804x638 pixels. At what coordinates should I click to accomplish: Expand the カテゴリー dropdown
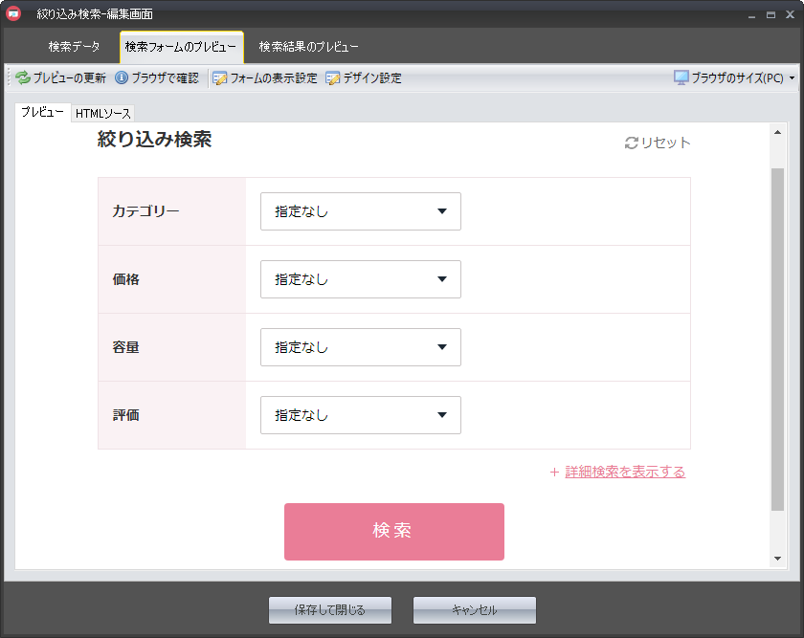pyautogui.click(x=360, y=211)
